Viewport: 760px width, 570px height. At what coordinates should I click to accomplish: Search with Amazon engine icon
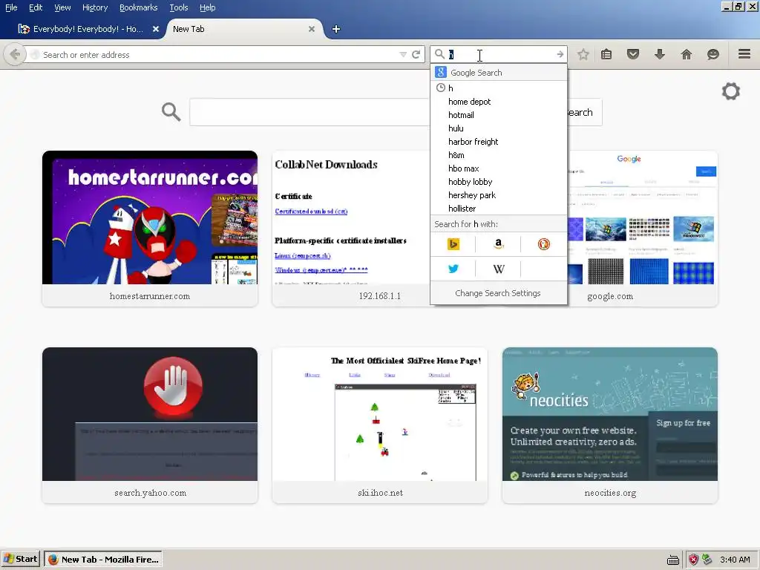point(498,244)
